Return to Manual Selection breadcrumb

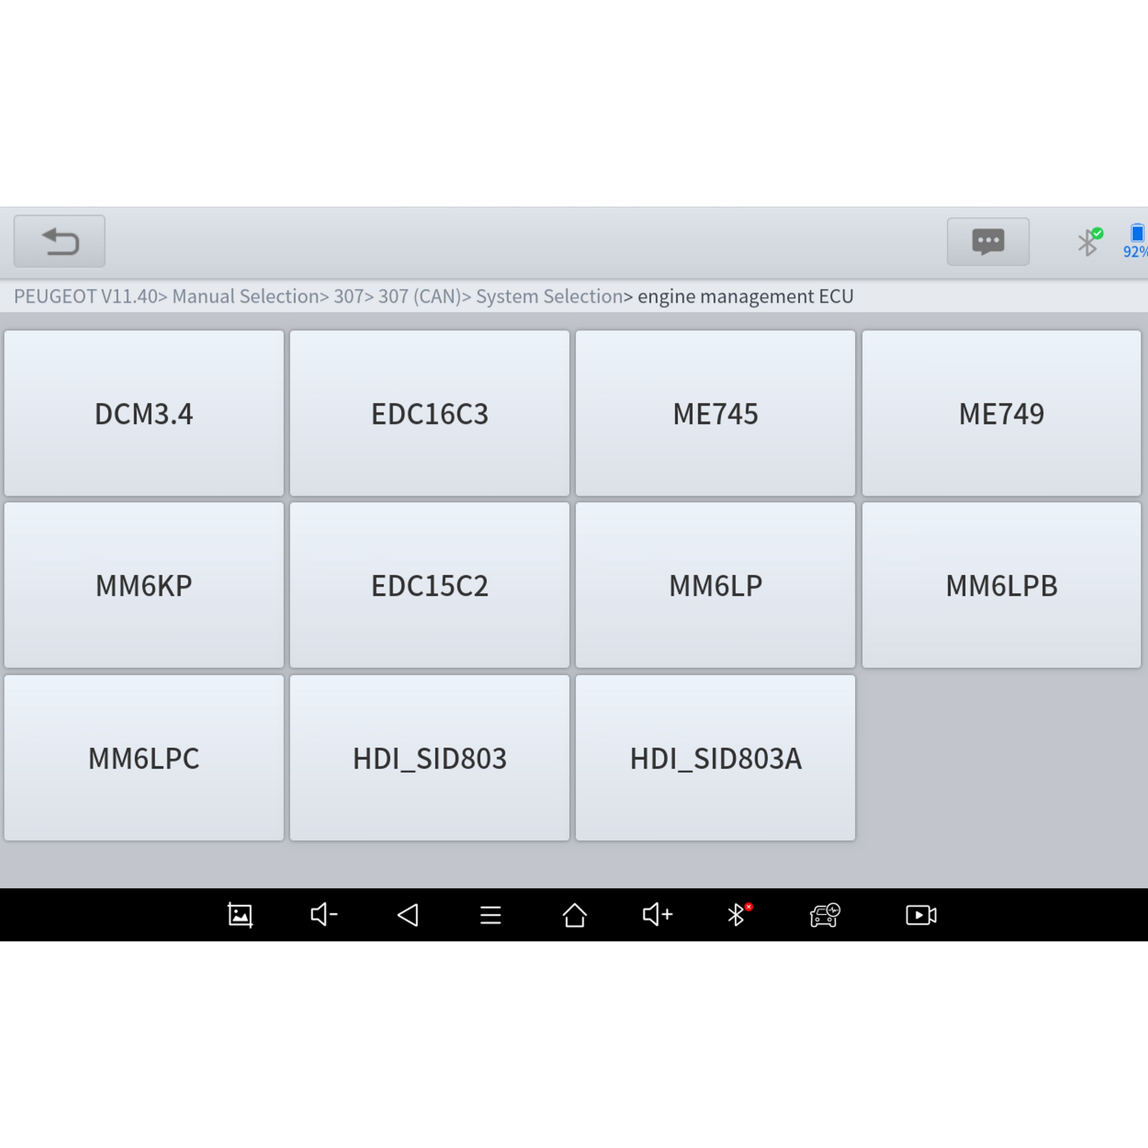pyautogui.click(x=245, y=297)
